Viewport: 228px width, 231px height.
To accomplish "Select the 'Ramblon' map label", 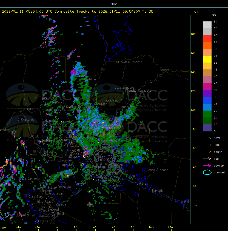I will click(90, 79).
